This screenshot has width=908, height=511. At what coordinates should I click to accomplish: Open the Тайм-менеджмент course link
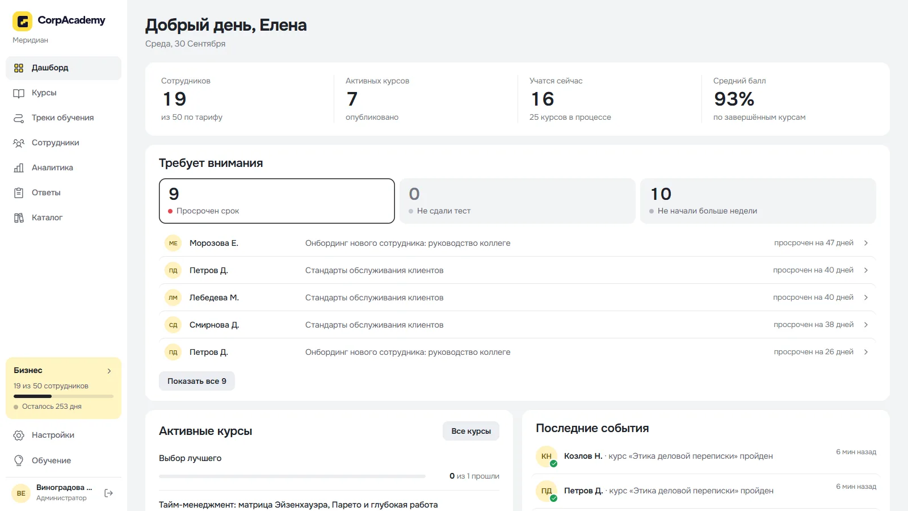click(299, 505)
